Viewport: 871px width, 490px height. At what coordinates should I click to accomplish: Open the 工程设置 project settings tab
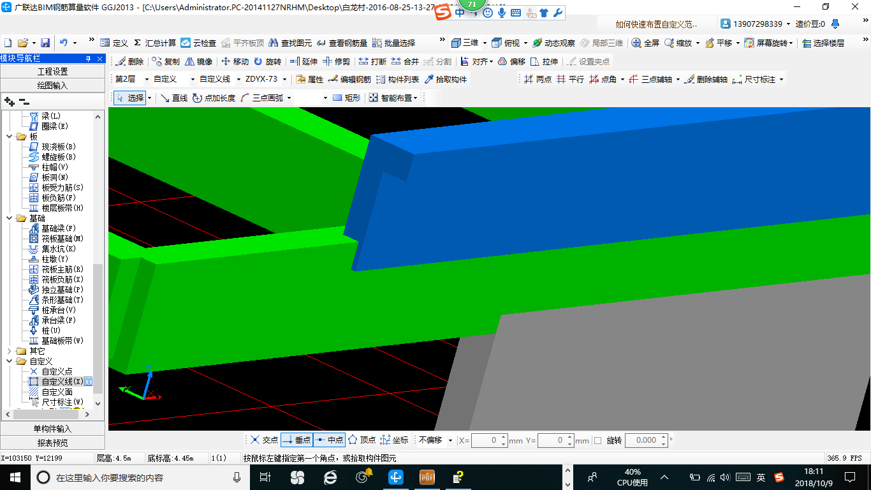52,71
